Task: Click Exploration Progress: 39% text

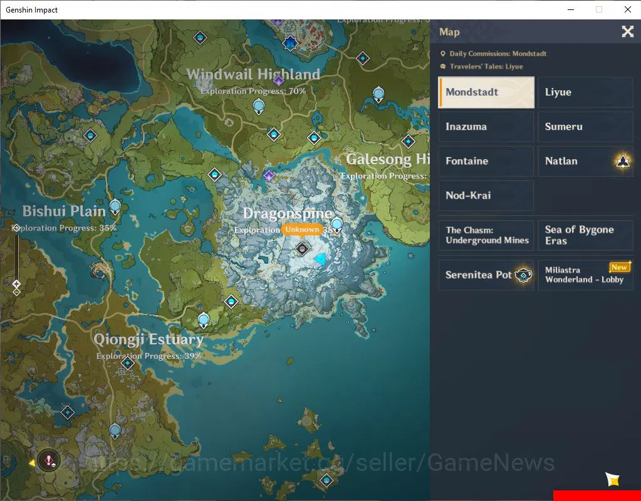Action: click(149, 356)
